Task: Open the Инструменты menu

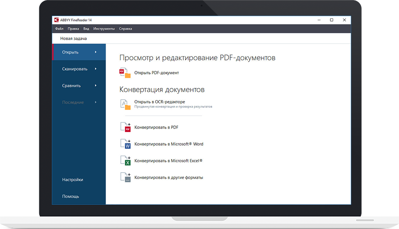Action: click(104, 29)
